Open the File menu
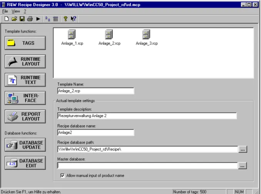Screen dimensions: 261x194 click(x=5, y=11)
